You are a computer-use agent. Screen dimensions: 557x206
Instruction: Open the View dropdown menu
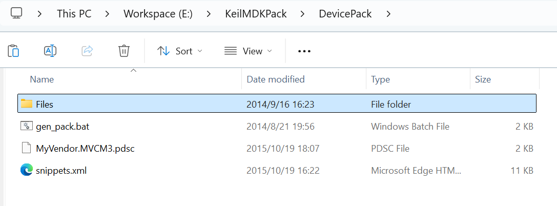point(249,51)
